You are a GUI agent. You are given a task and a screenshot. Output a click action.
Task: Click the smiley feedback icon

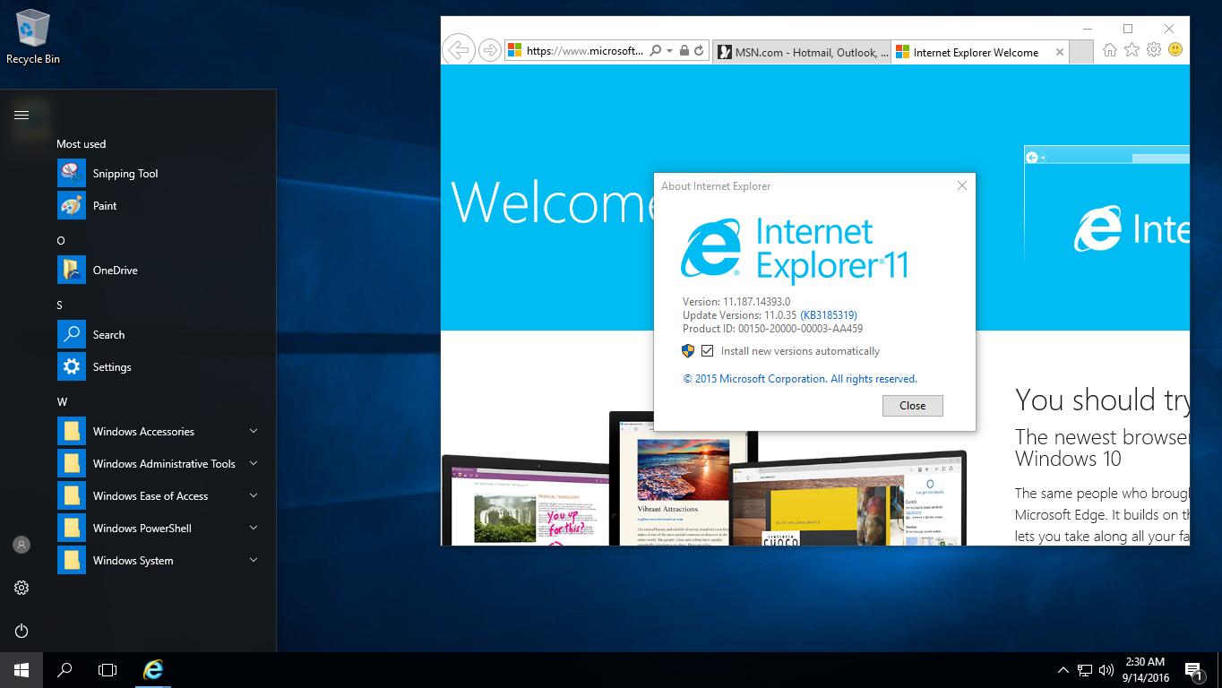1175,50
